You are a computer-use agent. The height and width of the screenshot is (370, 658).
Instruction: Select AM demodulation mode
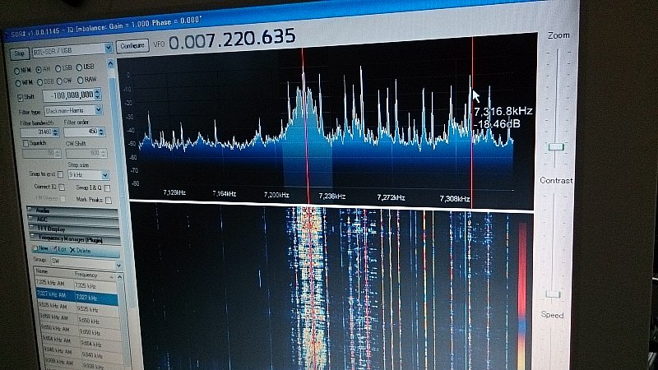[38, 70]
